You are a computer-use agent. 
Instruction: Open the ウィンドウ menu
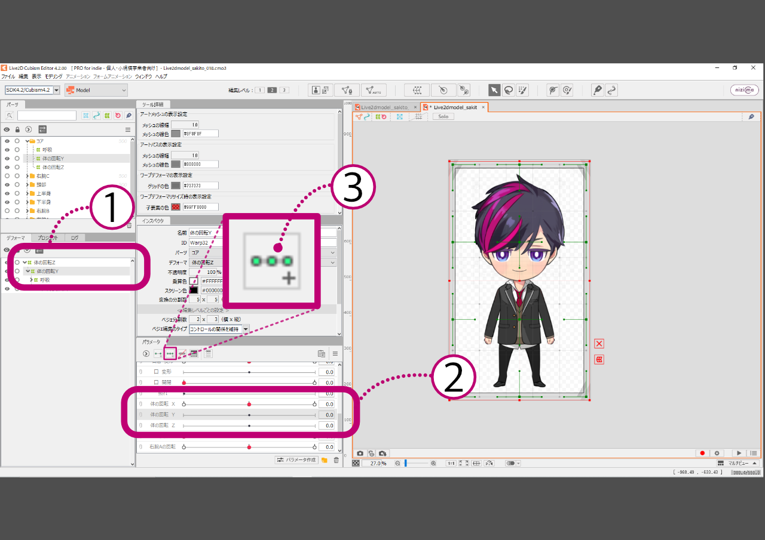(x=143, y=77)
